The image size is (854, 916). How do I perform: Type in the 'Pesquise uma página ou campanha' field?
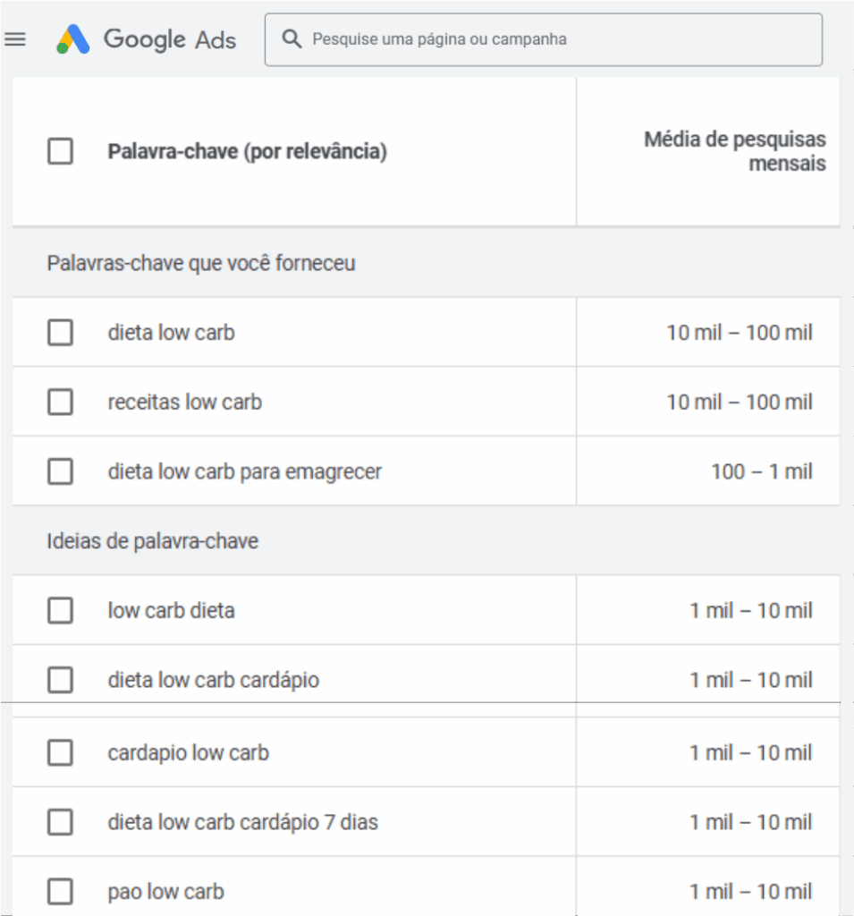(554, 39)
